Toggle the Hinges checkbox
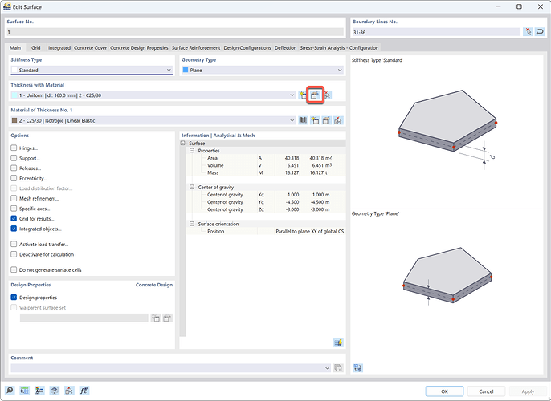Viewport: 551px width, 401px height. 14,148
